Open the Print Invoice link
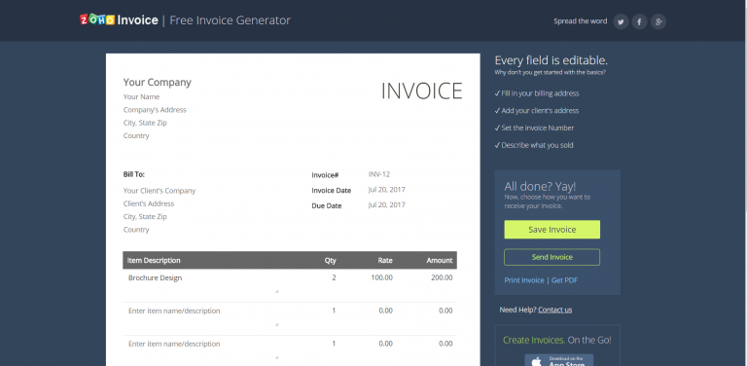The height and width of the screenshot is (366, 747). pyautogui.click(x=524, y=280)
